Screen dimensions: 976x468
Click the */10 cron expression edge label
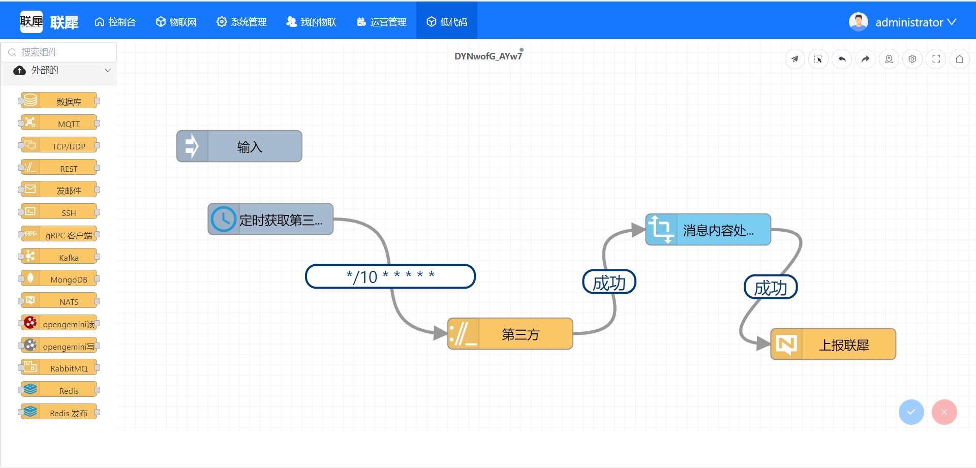[390, 276]
